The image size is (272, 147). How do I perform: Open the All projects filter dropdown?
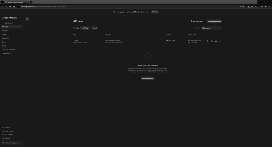(x=211, y=28)
